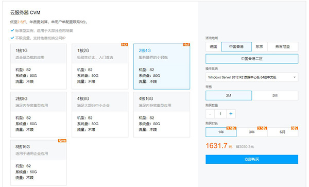Image resolution: width=309 pixels, height=187 pixels.
Task: Select the 1核1G server configuration
Action: pyautogui.click(x=39, y=66)
